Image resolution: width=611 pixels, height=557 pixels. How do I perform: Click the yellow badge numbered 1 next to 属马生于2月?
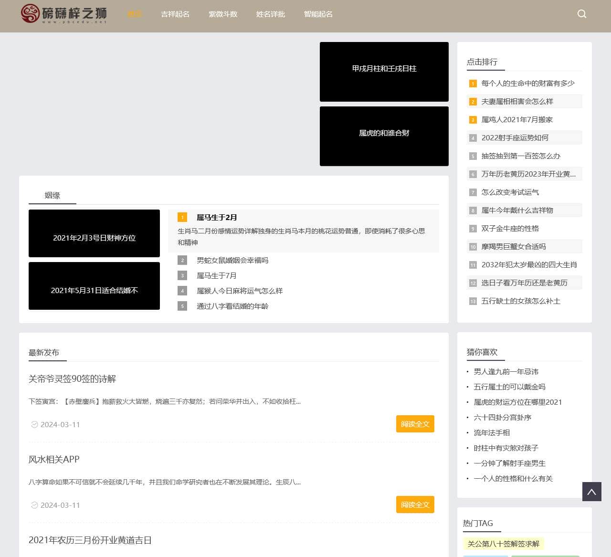click(x=182, y=217)
